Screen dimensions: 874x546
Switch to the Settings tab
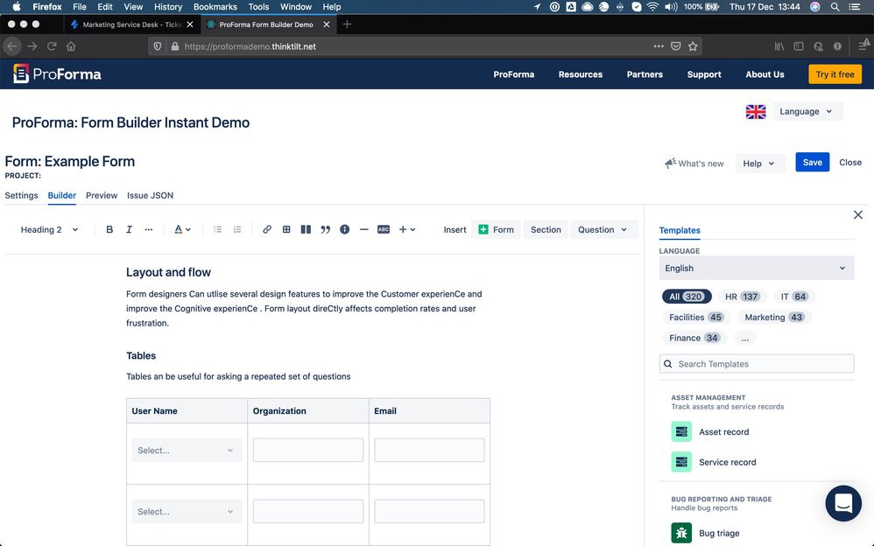pyautogui.click(x=21, y=195)
